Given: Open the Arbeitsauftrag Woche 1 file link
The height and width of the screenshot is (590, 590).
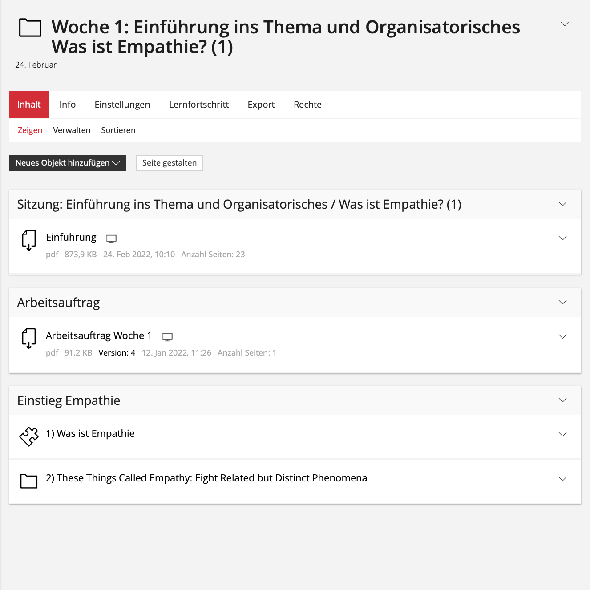Looking at the screenshot, I should pos(99,335).
